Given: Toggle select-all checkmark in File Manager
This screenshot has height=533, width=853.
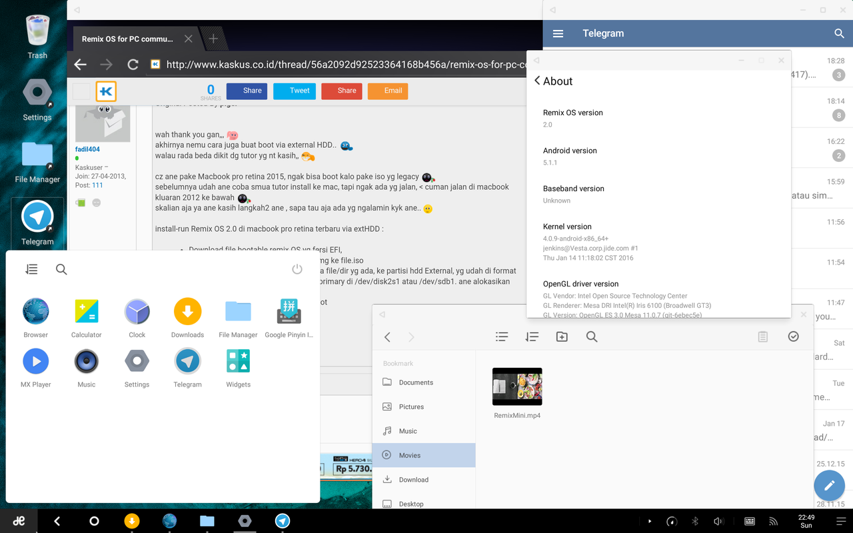Looking at the screenshot, I should (793, 336).
